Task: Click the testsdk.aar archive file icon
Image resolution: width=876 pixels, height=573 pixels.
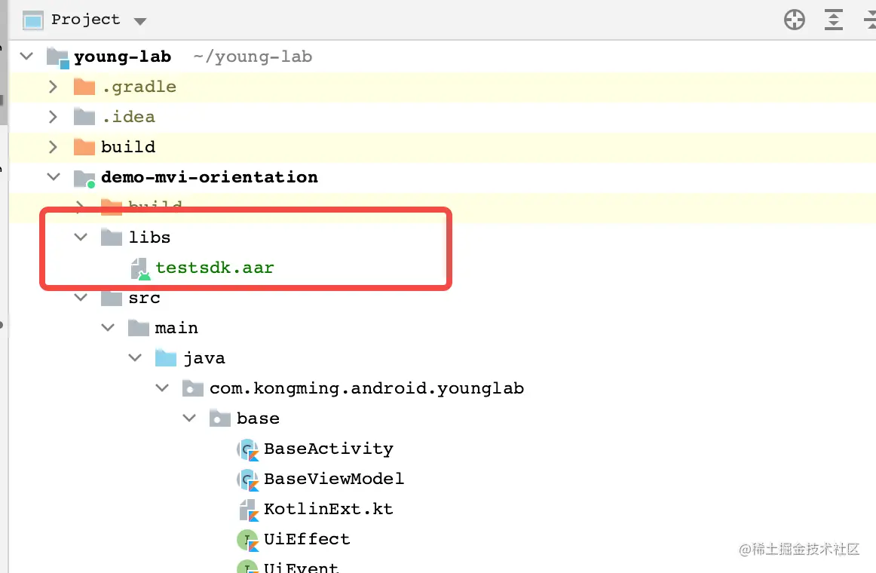Action: coord(139,268)
